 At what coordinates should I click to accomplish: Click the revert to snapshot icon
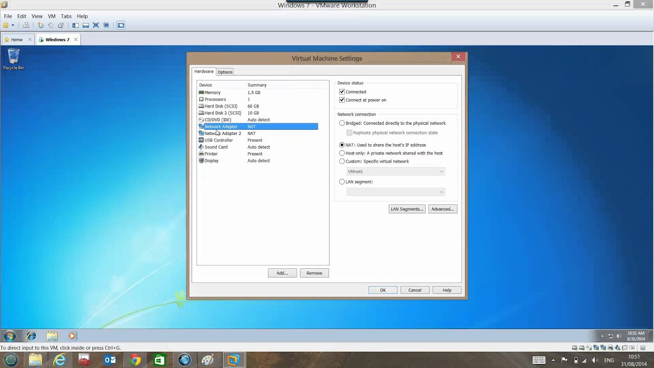(x=51, y=25)
